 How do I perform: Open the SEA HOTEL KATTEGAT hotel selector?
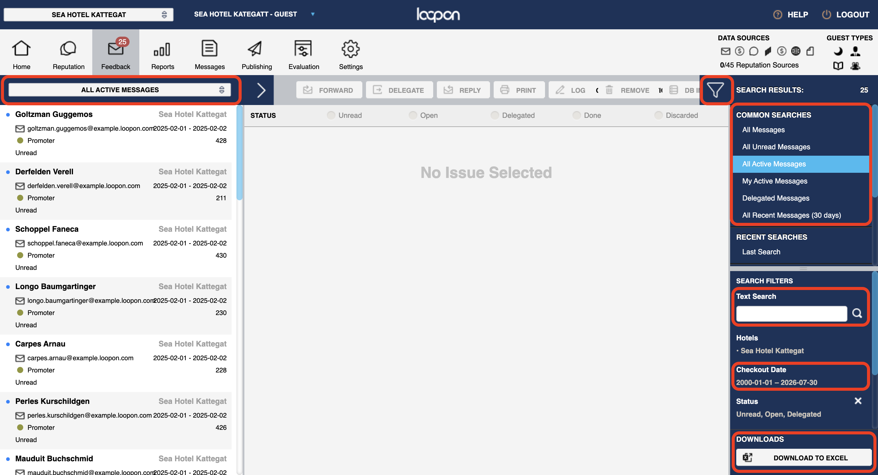(89, 15)
